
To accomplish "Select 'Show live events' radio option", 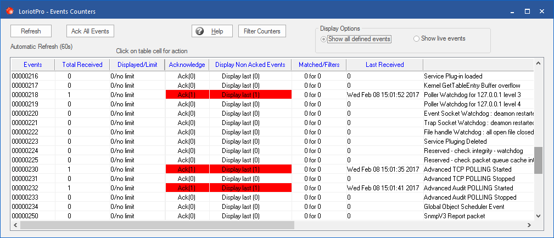I will pyautogui.click(x=416, y=39).
